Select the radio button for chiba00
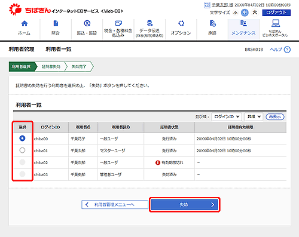299x237 pixels. point(22,138)
